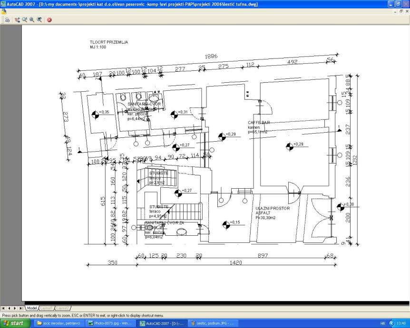Screen dimensions: 410x328
Task: Click the HR language indicator in system tray
Action: click(x=382, y=324)
